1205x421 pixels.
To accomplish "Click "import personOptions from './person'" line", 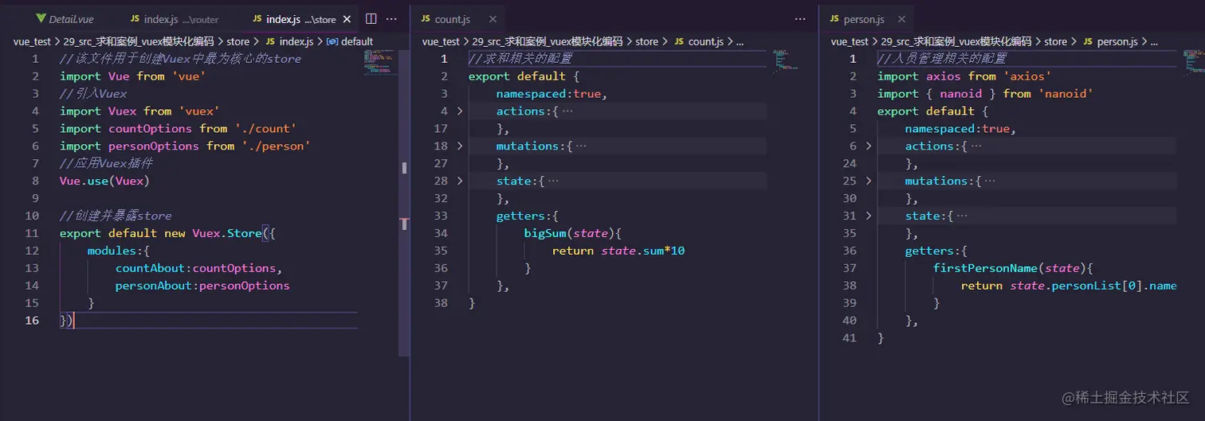I will pyautogui.click(x=185, y=146).
